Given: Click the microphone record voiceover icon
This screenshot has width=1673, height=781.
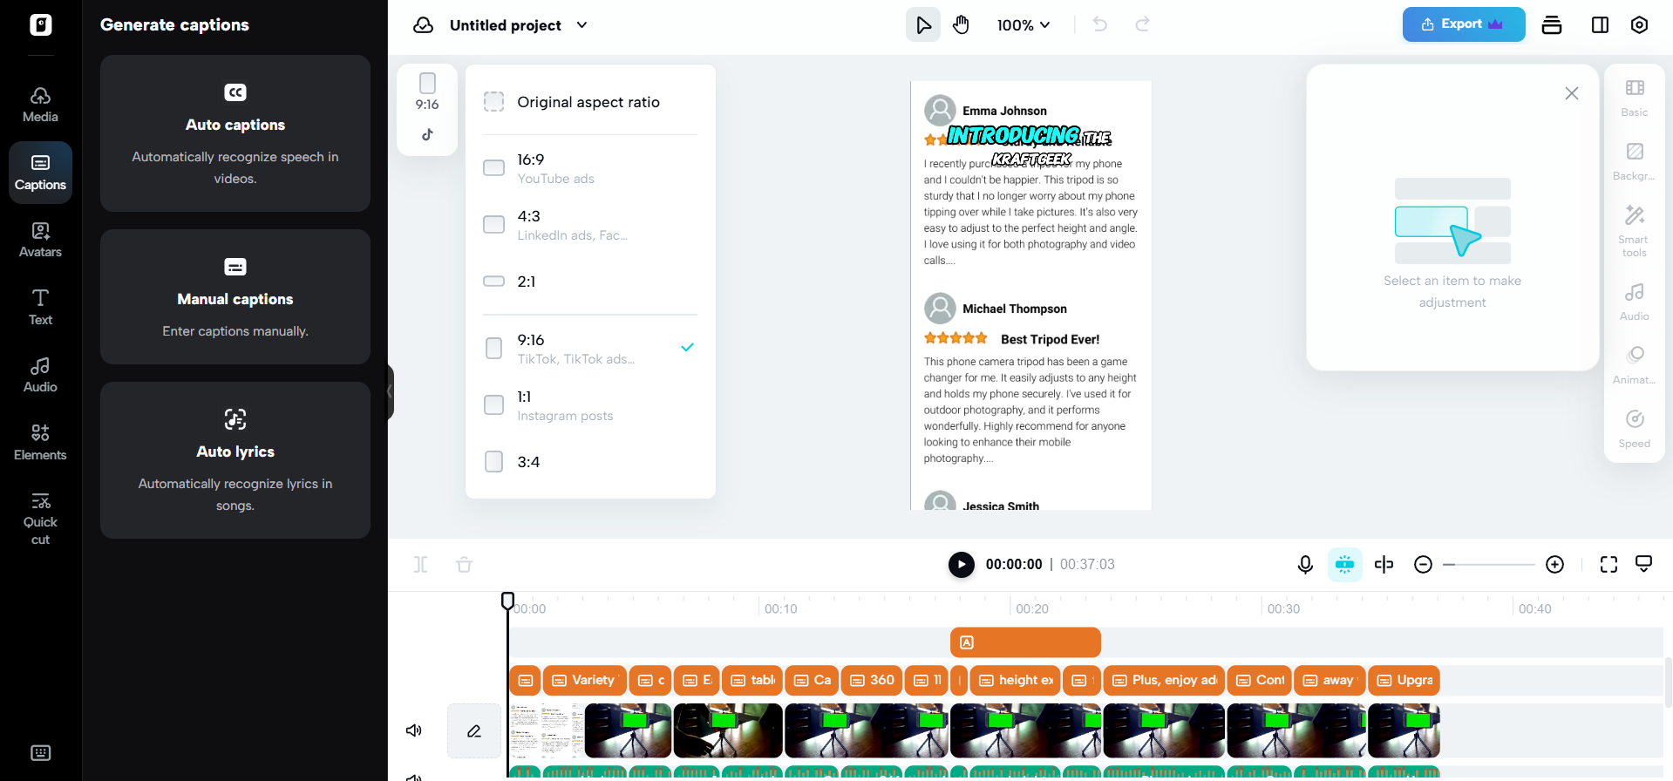Looking at the screenshot, I should click(1305, 565).
